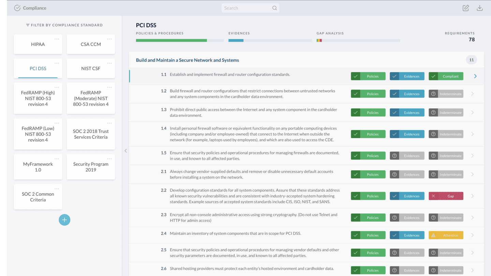The width and height of the screenshot is (491, 276).
Task: Click the Attention status button for 2.4
Action: [446, 235]
